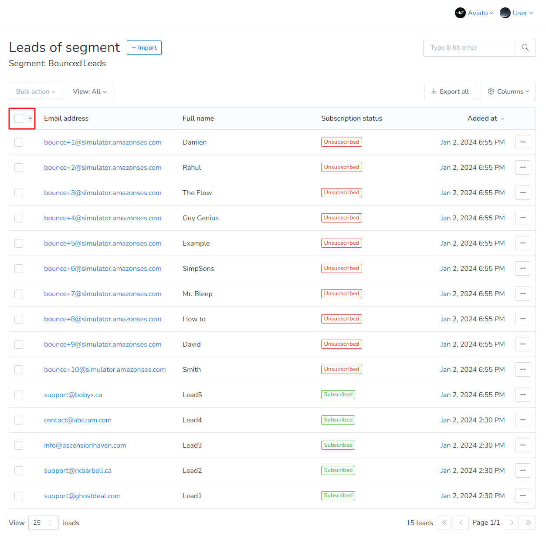Tick the select-all checkbox in table header
The height and width of the screenshot is (536, 546).
(19, 118)
